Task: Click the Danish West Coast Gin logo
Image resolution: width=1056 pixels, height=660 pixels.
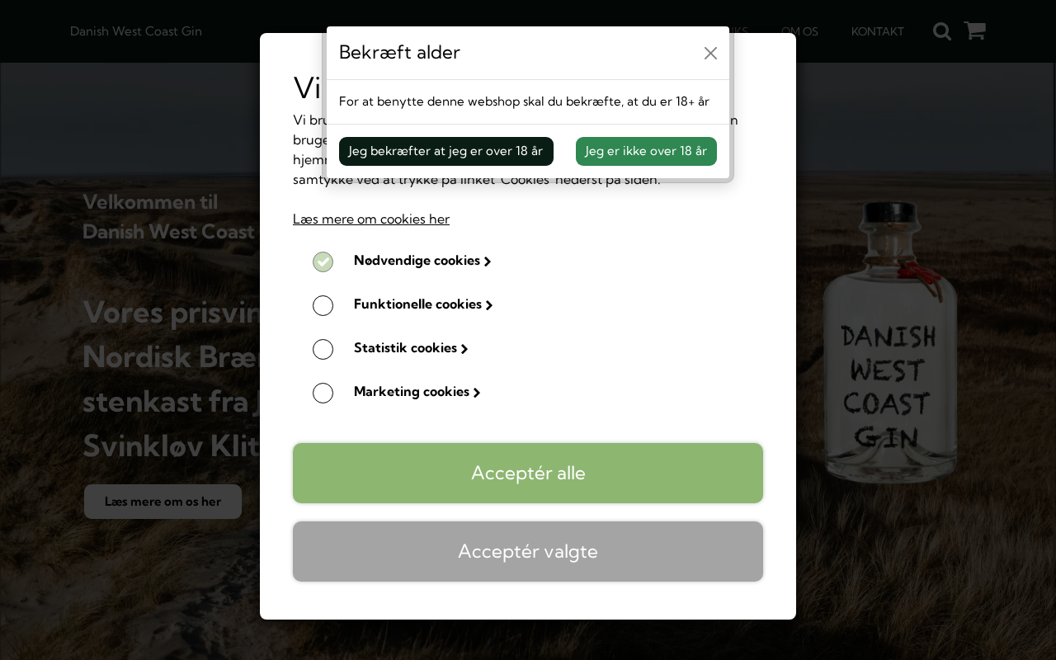Action: tap(136, 31)
